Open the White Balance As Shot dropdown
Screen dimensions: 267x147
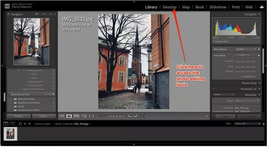point(246,49)
